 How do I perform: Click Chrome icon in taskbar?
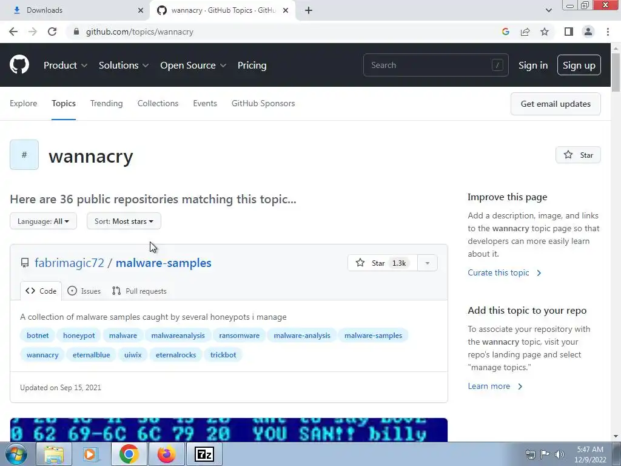coord(129,454)
